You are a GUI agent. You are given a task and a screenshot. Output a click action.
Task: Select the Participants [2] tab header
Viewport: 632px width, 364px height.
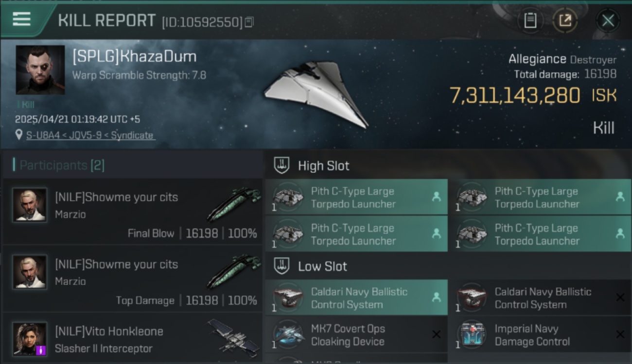click(x=58, y=165)
